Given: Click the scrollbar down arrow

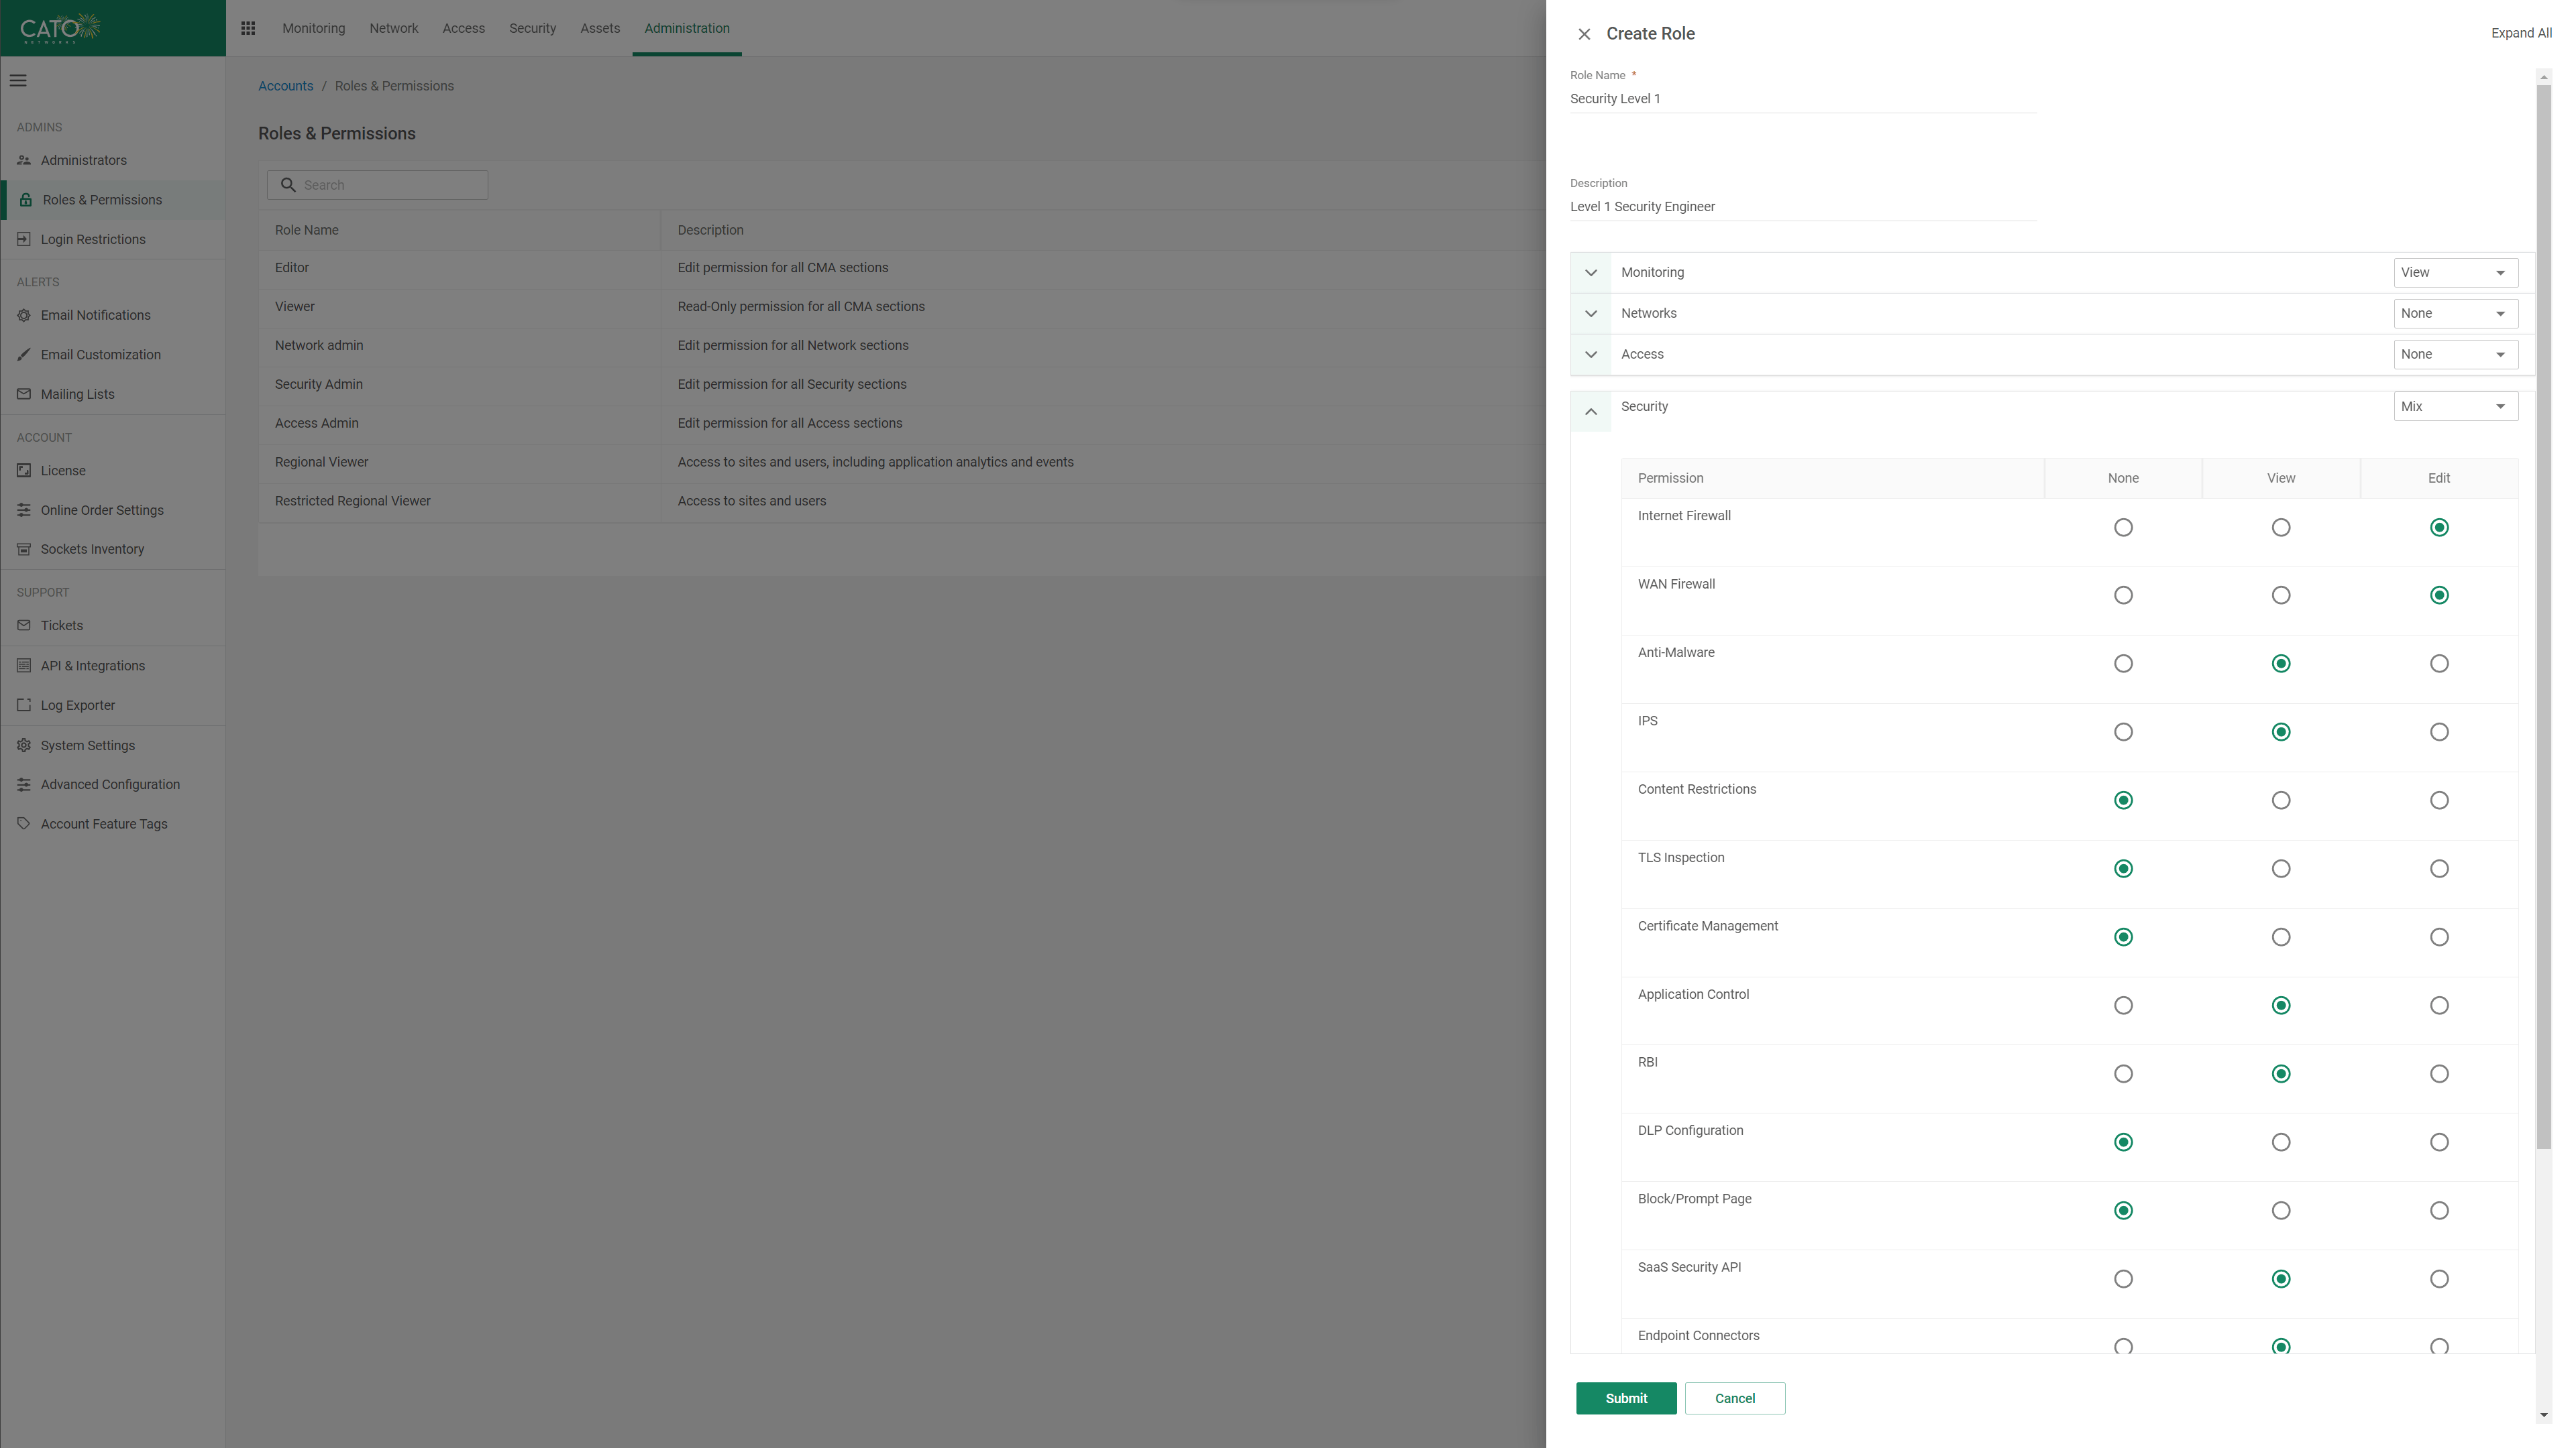Looking at the screenshot, I should (x=2544, y=1416).
